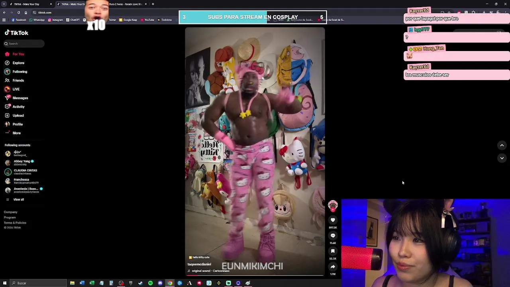Switch to the Faraón Love Shady tab
This screenshot has width=510, height=287.
pos(126,4)
